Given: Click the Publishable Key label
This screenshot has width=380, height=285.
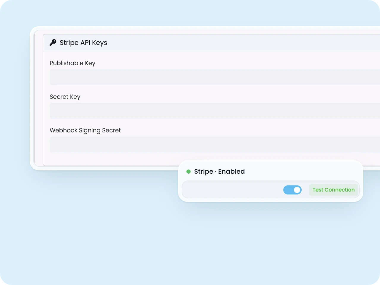Looking at the screenshot, I should (72, 63).
